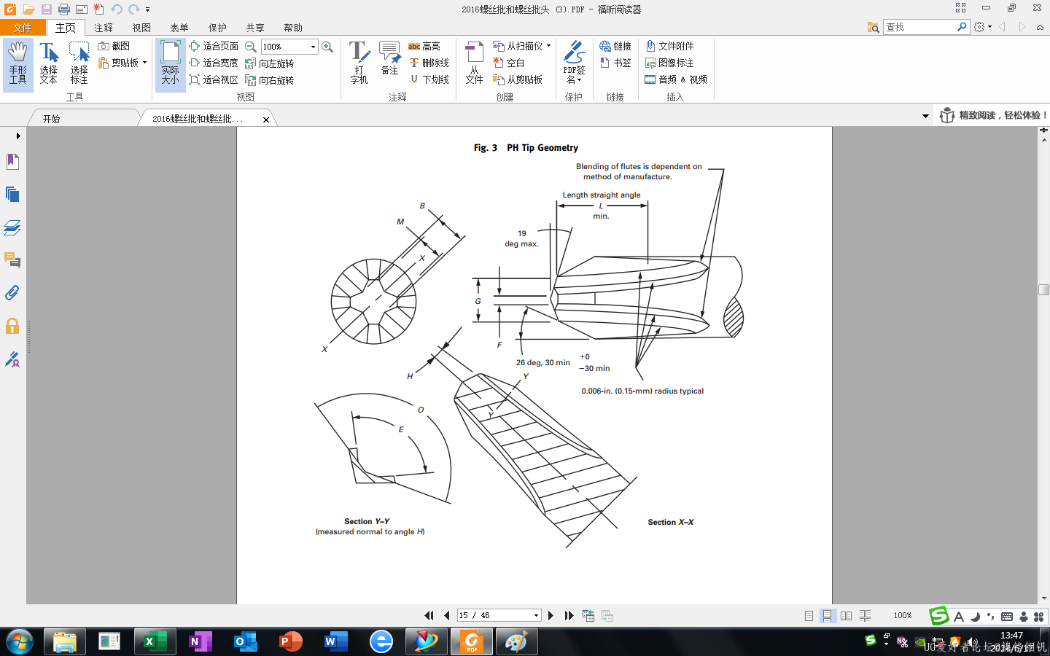Open the comments panel in the sidebar
1050x656 pixels.
click(x=12, y=260)
